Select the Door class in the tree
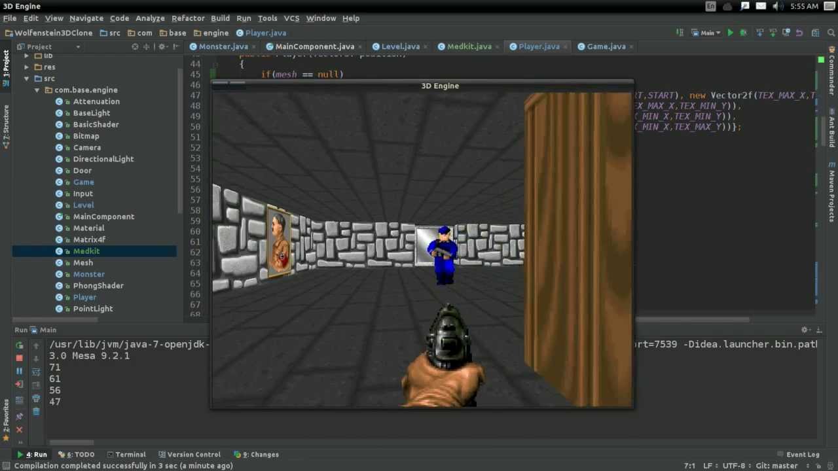The image size is (838, 471). pyautogui.click(x=82, y=170)
